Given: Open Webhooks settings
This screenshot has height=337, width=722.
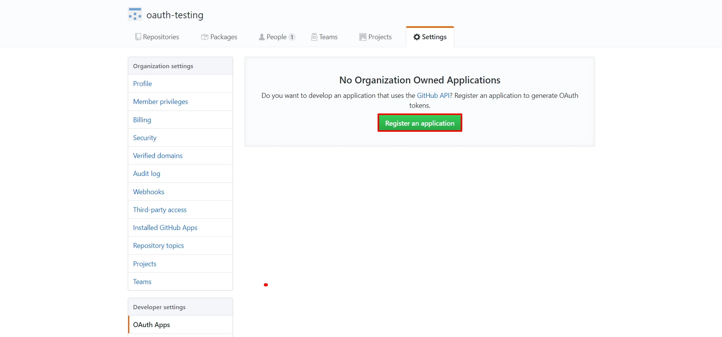Looking at the screenshot, I should [180, 192].
